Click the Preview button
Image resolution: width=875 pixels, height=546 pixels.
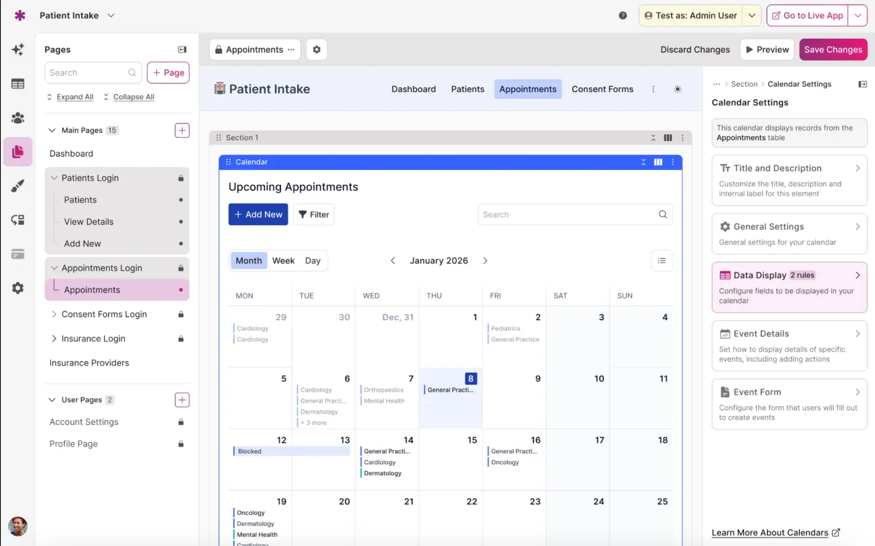coord(767,50)
